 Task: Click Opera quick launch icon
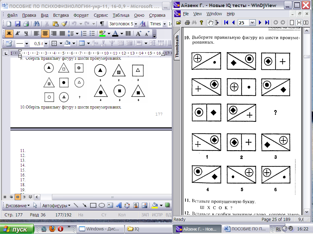[61, 229]
